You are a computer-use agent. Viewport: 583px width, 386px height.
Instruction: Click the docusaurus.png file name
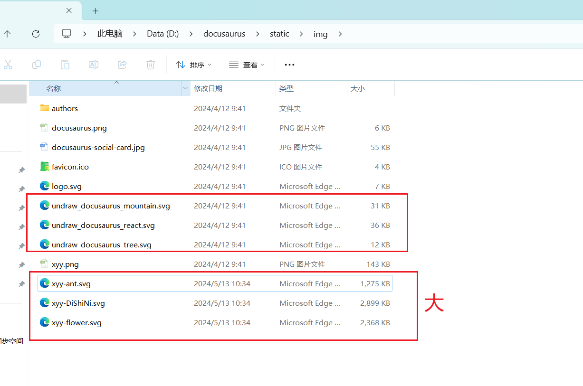79,128
